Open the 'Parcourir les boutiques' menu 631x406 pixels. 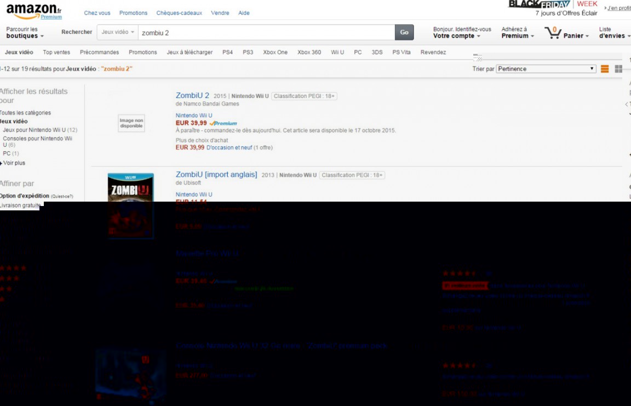click(25, 33)
